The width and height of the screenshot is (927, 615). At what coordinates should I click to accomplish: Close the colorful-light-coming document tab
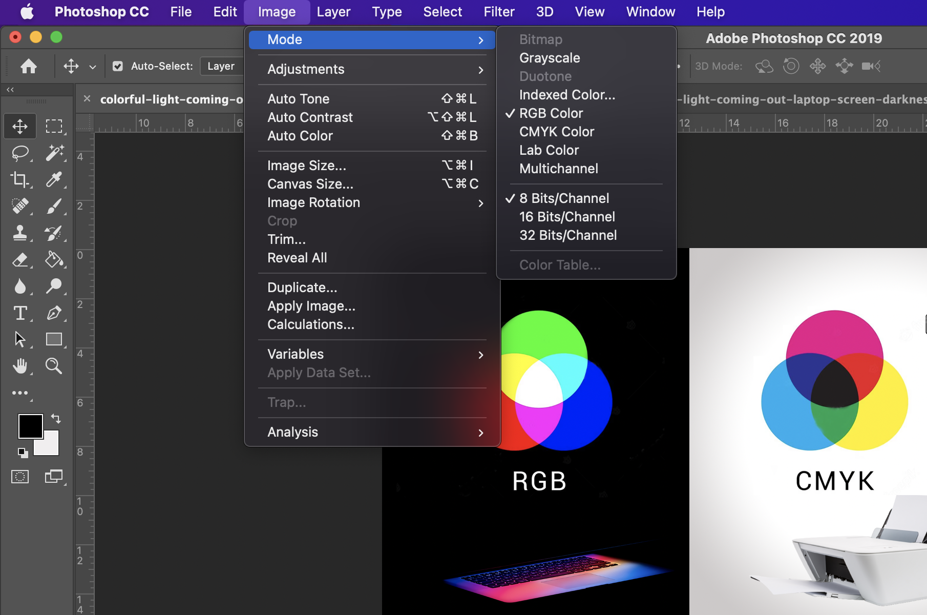tap(87, 99)
